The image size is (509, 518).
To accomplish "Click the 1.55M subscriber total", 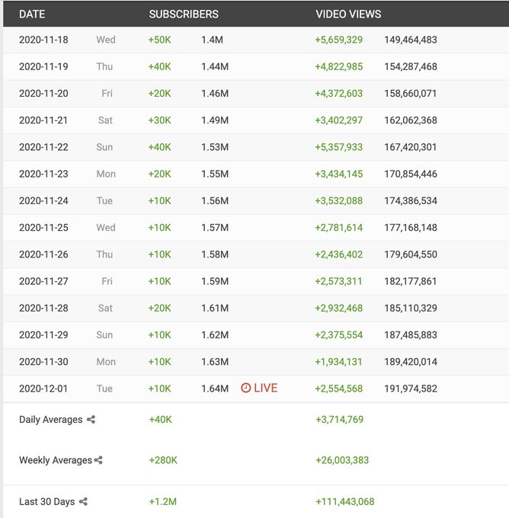I will [x=215, y=174].
